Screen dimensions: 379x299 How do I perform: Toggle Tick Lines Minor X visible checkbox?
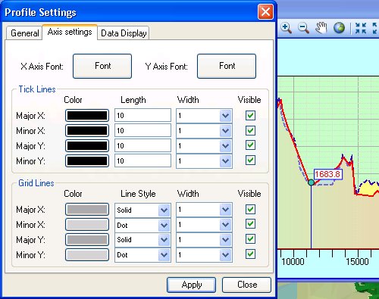point(250,130)
